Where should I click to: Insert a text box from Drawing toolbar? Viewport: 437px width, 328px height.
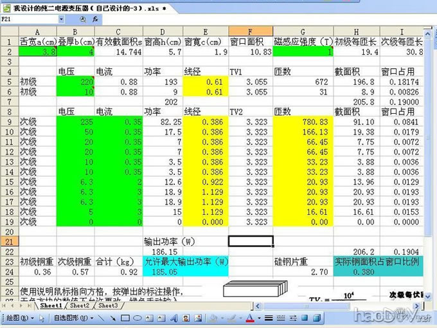149,318
